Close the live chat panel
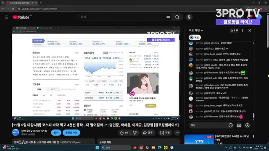This screenshot has height=151, width=269. coord(250,31)
